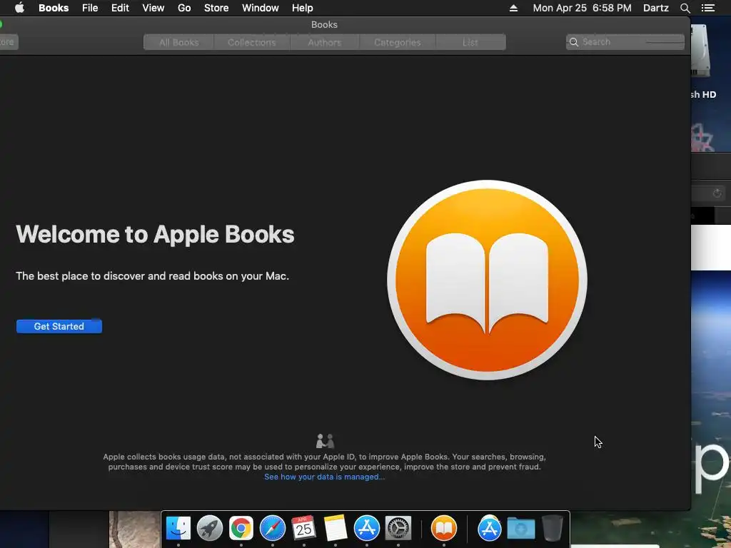The image size is (731, 548).
Task: Open the Edit menu
Action: (x=120, y=8)
